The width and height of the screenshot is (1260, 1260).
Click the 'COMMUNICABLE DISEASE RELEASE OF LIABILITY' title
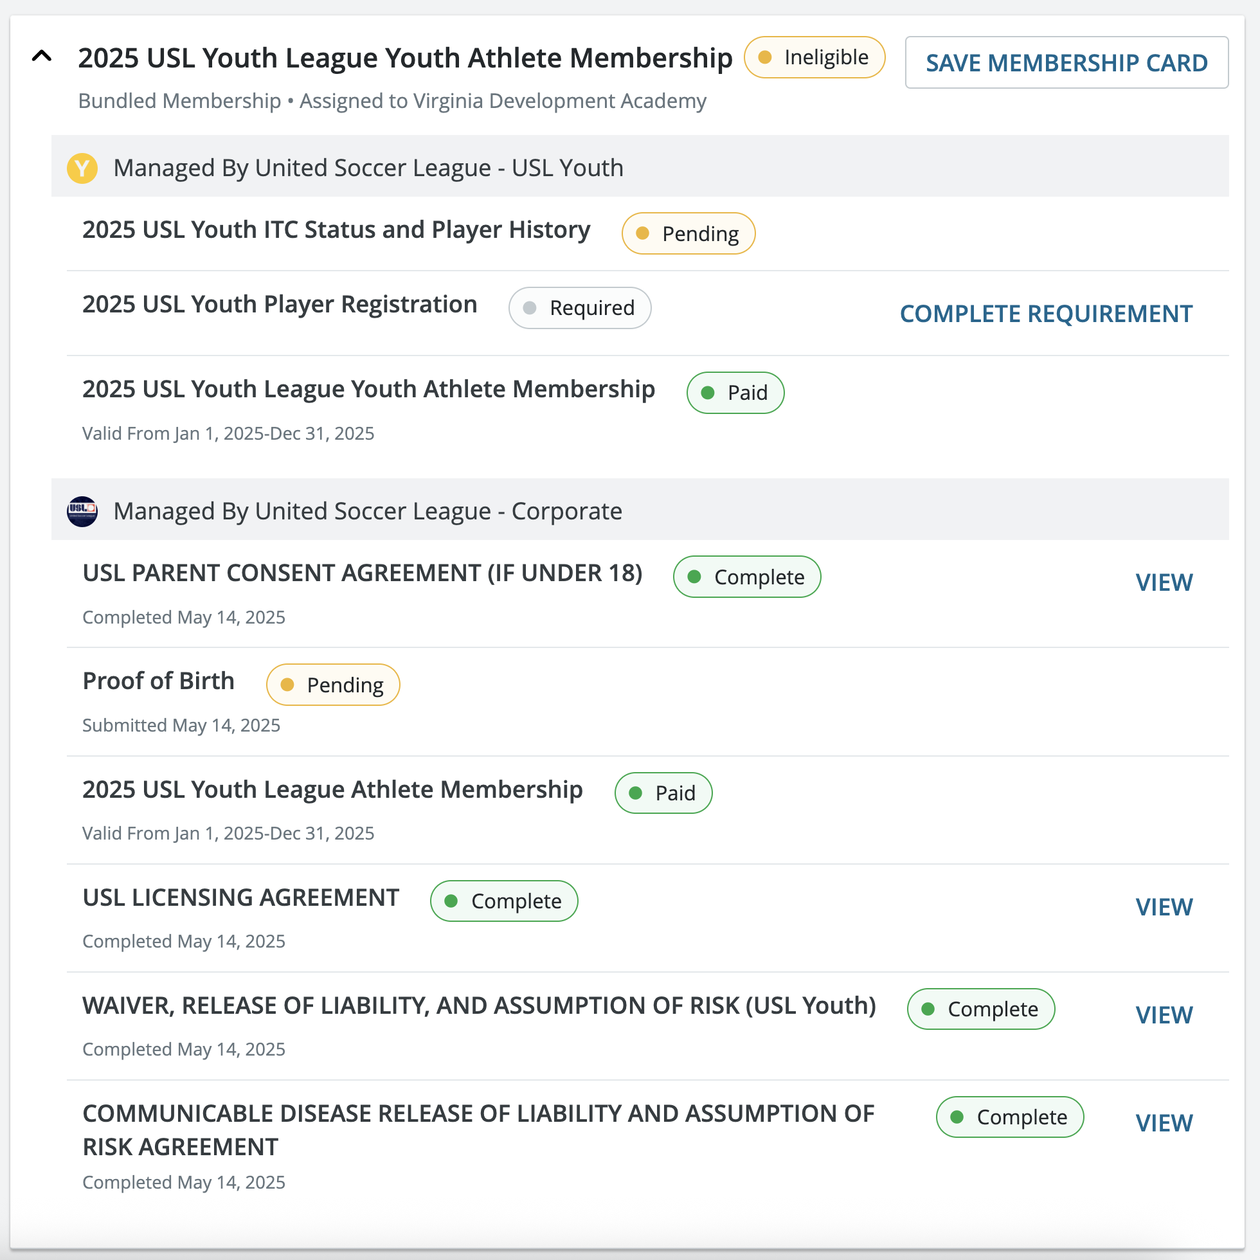pos(478,1130)
